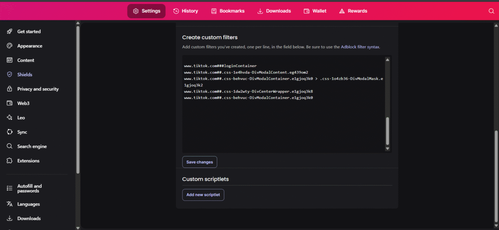
Task: Click the filter box scrollbar up arrow
Action: (388, 59)
